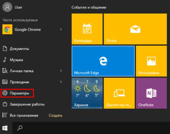Open the OneNote tile
The image size is (170, 134).
(x=152, y=93)
